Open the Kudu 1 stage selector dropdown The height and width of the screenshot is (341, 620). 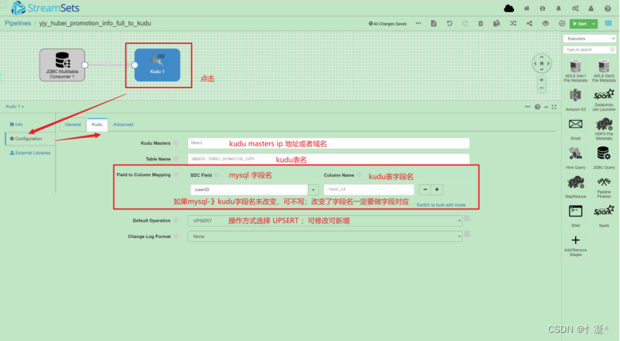[15, 107]
